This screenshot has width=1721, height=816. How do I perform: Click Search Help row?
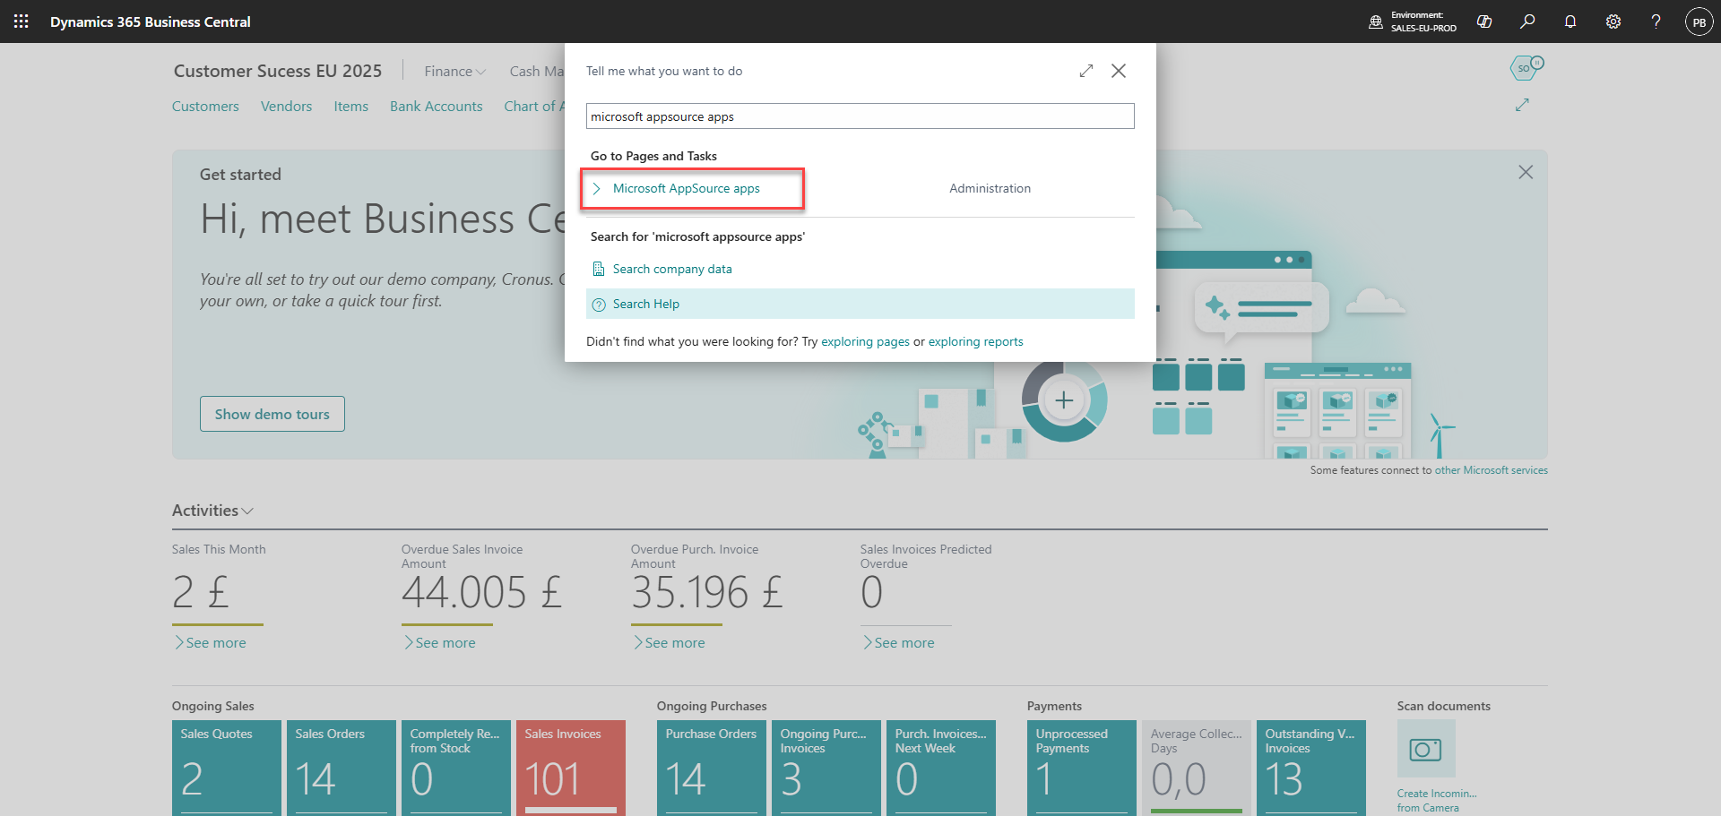tap(860, 304)
